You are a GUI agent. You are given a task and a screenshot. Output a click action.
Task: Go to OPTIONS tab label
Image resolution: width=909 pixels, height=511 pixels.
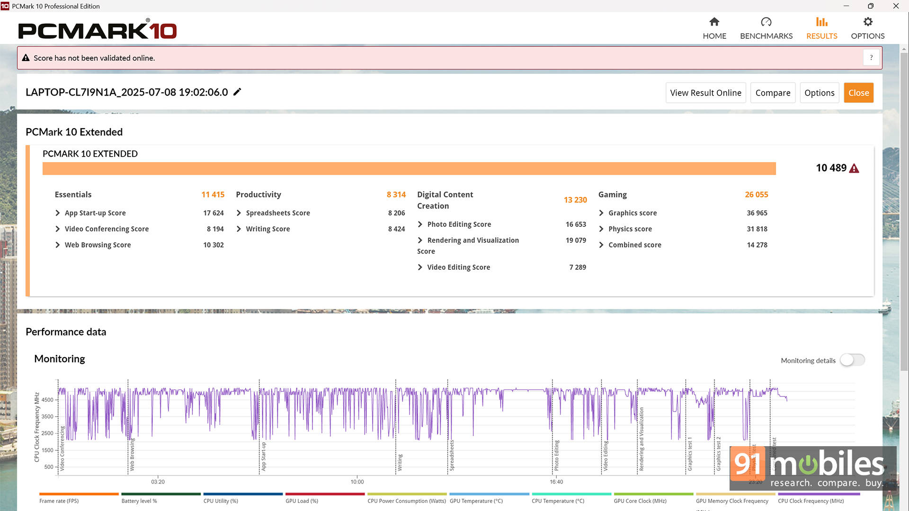(x=867, y=36)
